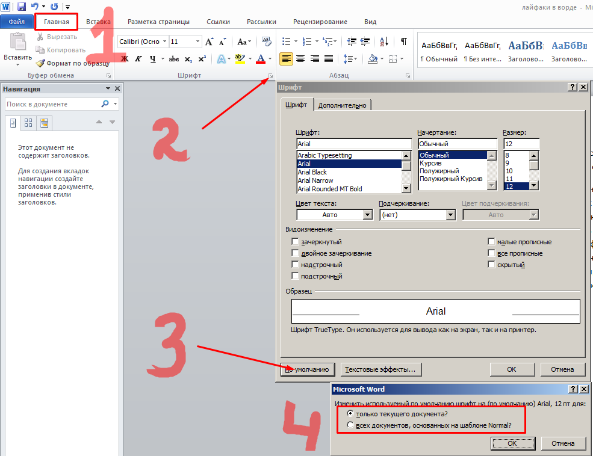This screenshot has height=456, width=593.
Task: Decrease paragraph indent
Action: coord(352,41)
